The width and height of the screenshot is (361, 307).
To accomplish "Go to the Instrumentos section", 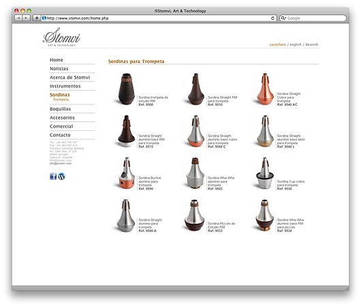I will pos(65,86).
